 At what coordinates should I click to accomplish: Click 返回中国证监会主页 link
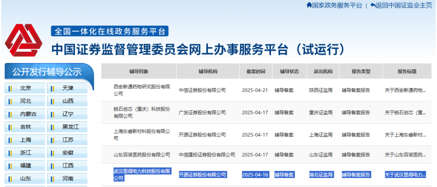(x=404, y=6)
